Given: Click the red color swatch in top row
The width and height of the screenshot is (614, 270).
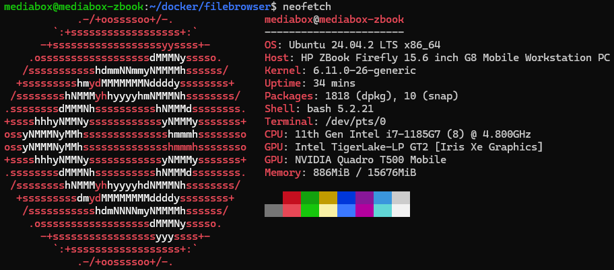Looking at the screenshot, I should [x=292, y=197].
